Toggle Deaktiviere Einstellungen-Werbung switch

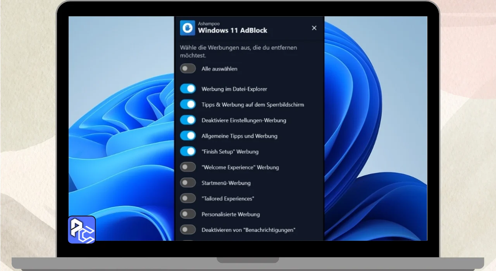pyautogui.click(x=188, y=120)
